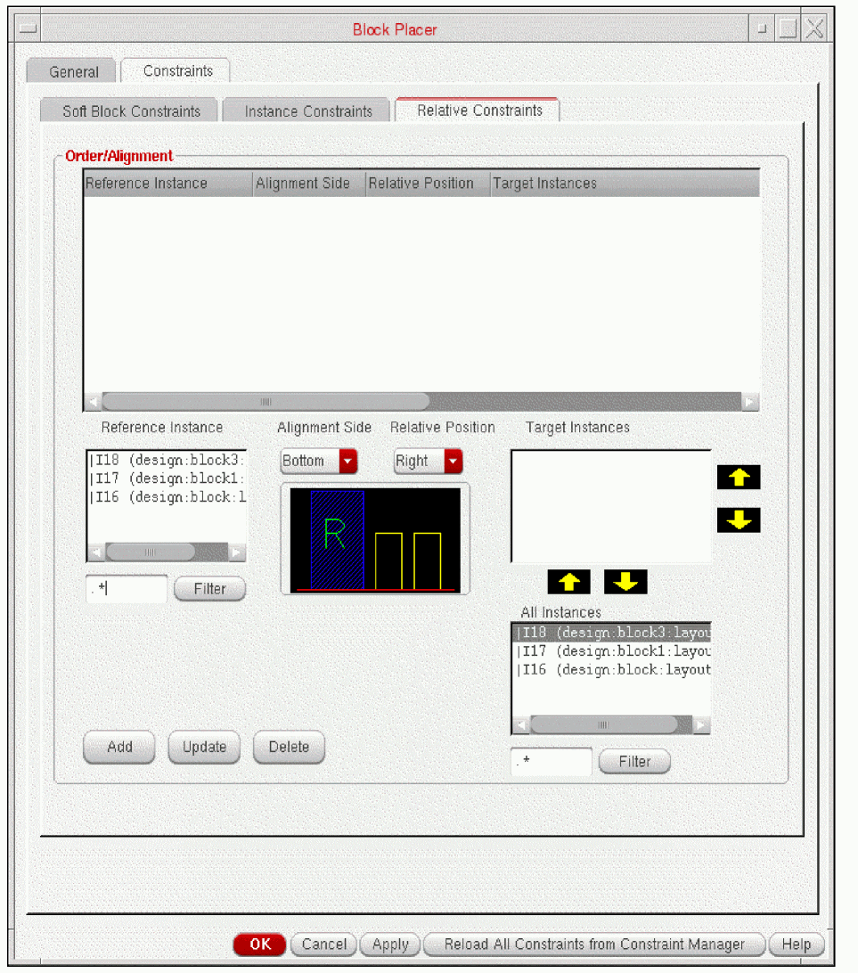This screenshot has height=973, width=858.
Task: Click the down arrow beside Target Instances list
Action: (x=739, y=520)
